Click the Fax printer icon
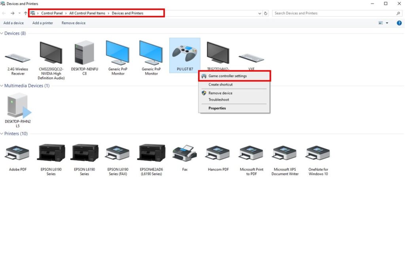The height and width of the screenshot is (265, 405). (x=185, y=153)
